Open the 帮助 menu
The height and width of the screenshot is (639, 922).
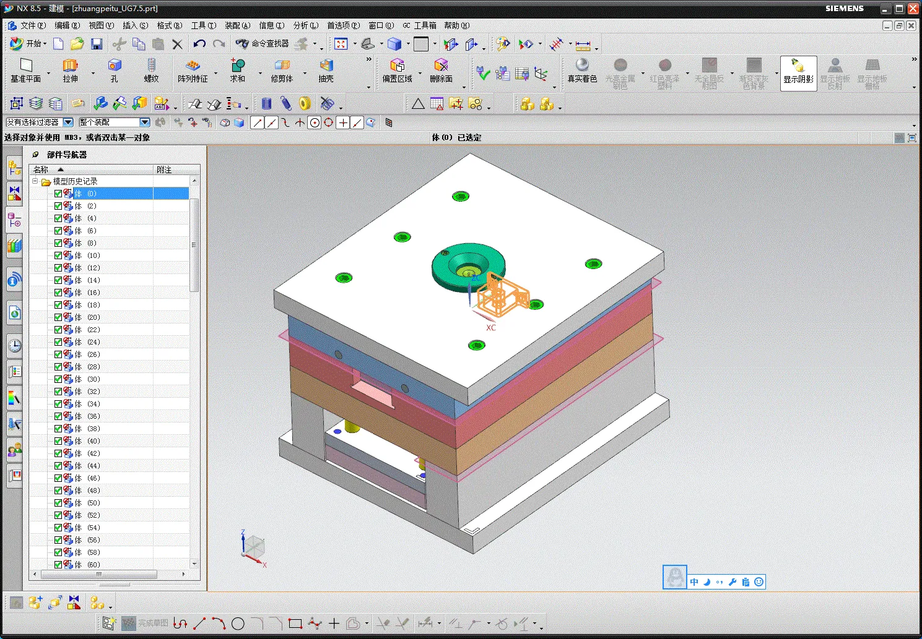tap(456, 25)
